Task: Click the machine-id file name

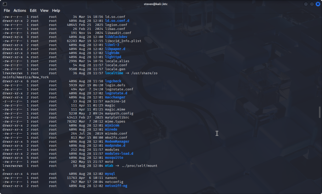Action: pos(115,101)
